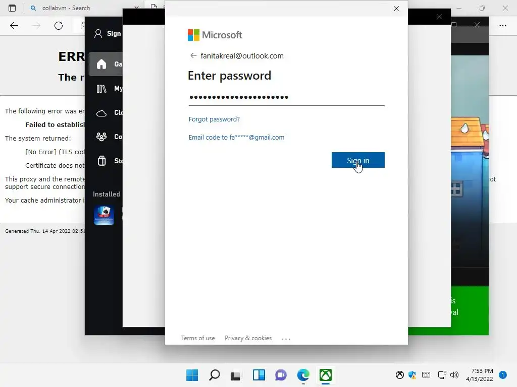Open touch keyboard tray icon

(x=426, y=375)
